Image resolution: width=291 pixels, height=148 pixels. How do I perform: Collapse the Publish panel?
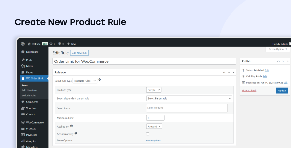pos(287,61)
